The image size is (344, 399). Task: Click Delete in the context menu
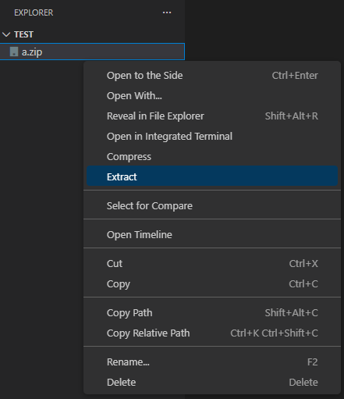pyautogui.click(x=212, y=382)
